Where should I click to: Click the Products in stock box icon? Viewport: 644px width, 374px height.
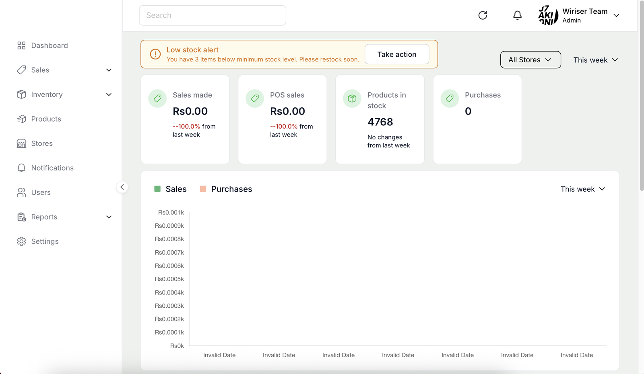click(x=352, y=98)
